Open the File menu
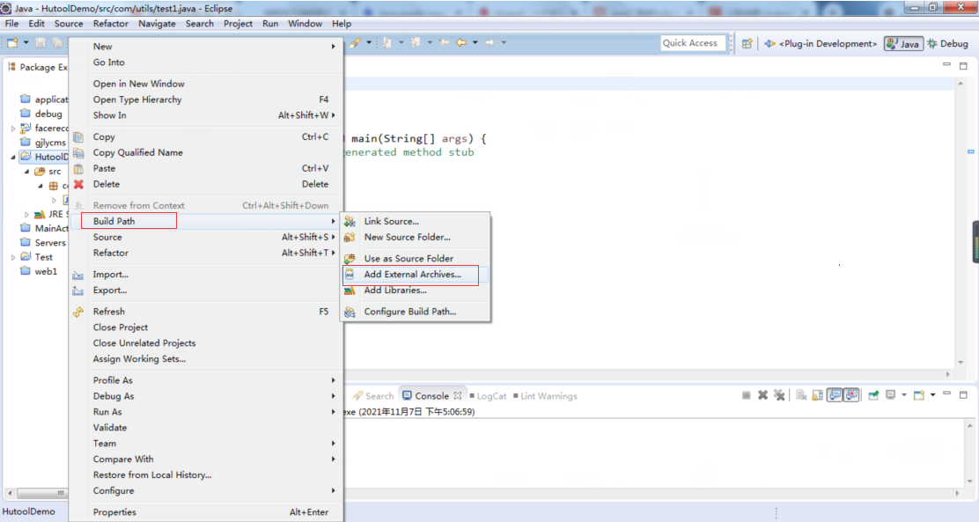 [11, 23]
